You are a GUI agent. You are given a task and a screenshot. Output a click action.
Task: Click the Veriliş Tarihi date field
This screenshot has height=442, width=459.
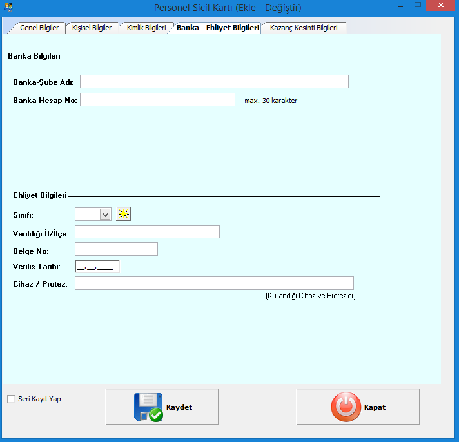pyautogui.click(x=97, y=266)
